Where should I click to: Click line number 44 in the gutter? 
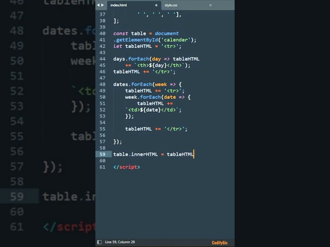[x=102, y=59]
